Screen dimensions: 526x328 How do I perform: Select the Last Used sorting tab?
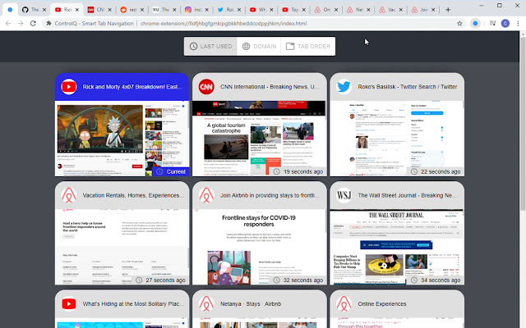(210, 46)
